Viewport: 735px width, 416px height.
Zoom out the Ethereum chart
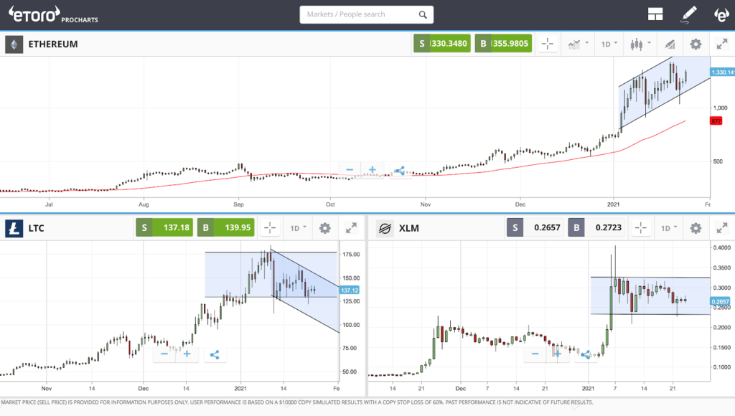click(x=350, y=169)
